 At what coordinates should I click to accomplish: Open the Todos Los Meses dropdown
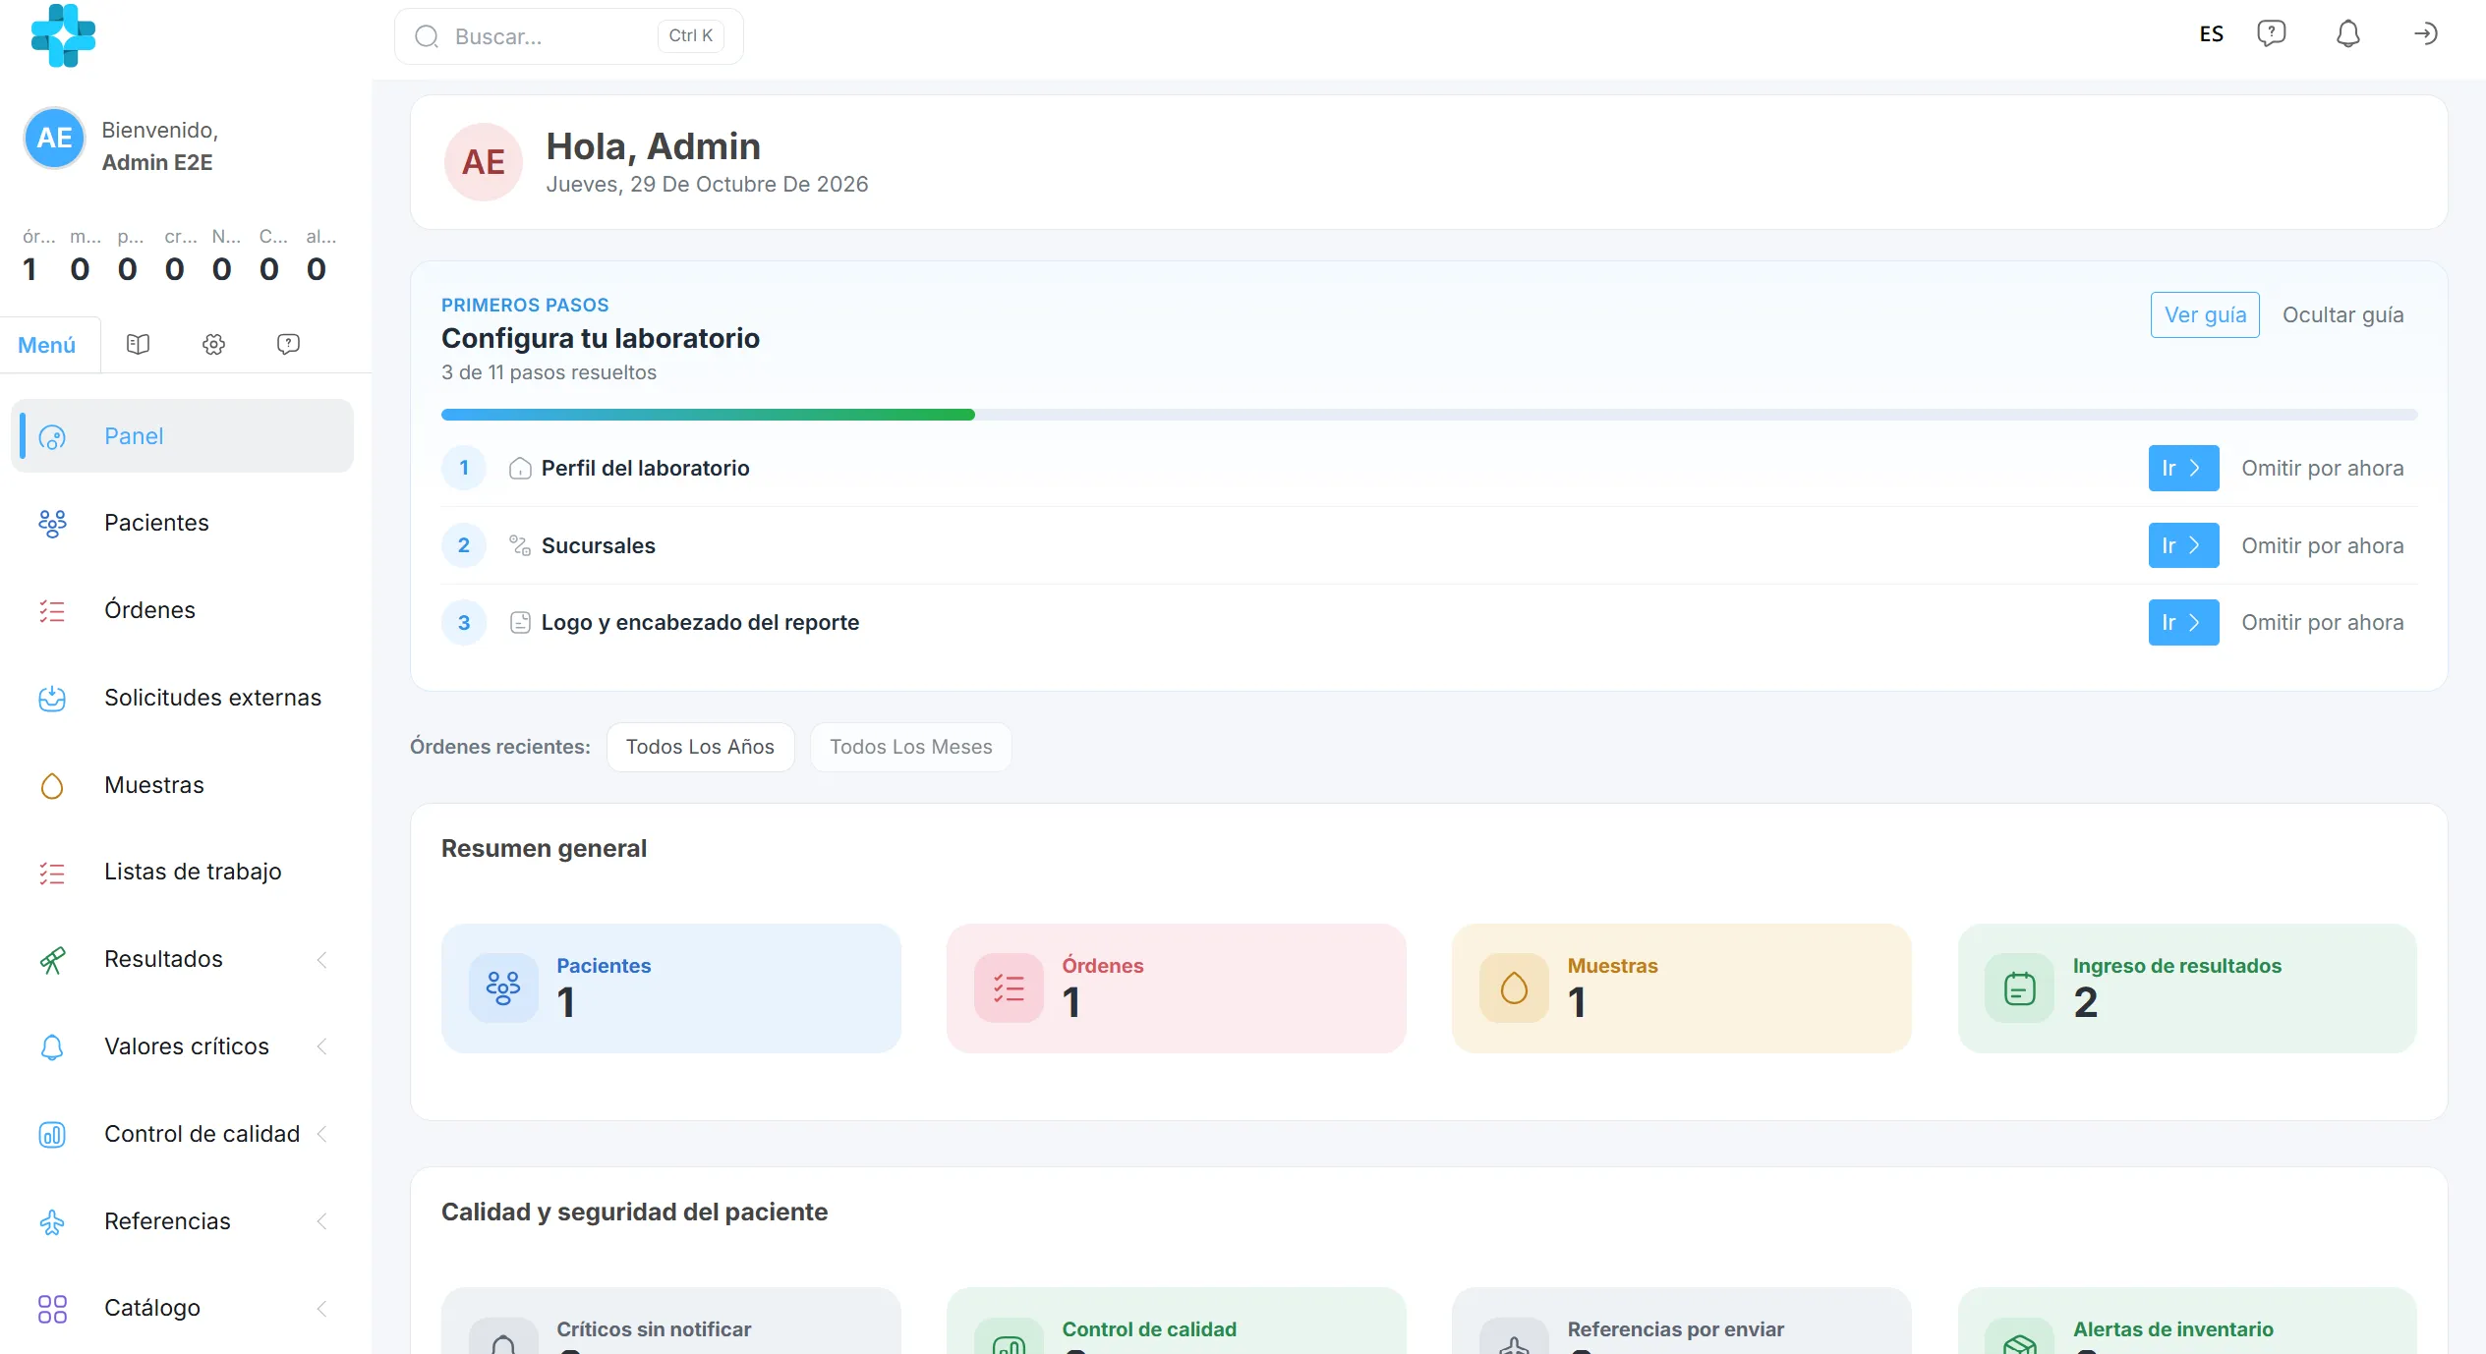tap(910, 747)
